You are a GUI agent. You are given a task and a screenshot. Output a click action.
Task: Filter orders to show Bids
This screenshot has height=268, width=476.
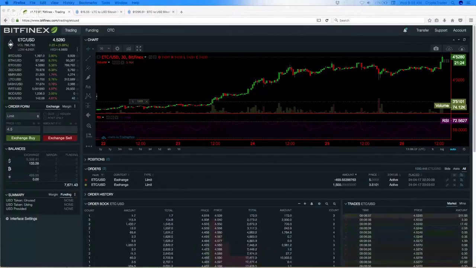pyautogui.click(x=447, y=169)
